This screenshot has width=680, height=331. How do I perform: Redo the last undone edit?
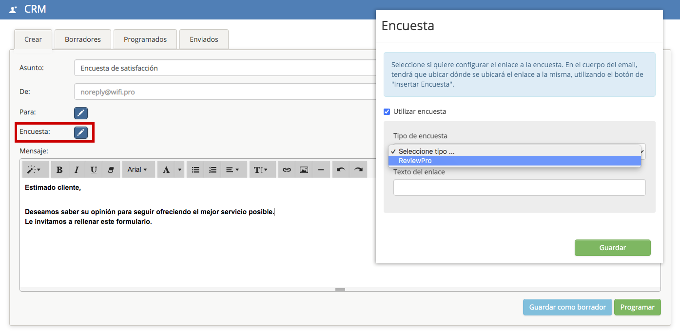coord(358,170)
